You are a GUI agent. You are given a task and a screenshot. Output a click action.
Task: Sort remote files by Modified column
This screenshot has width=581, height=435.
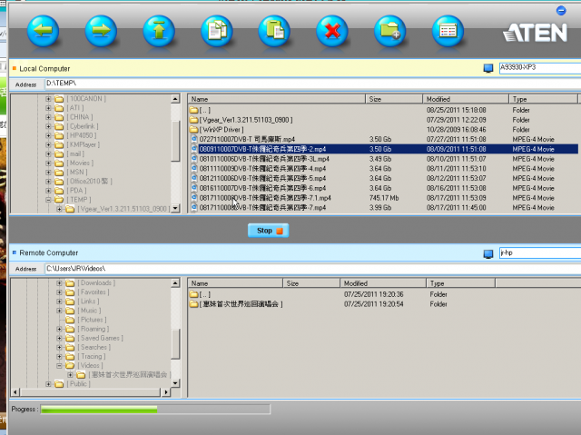pos(383,283)
